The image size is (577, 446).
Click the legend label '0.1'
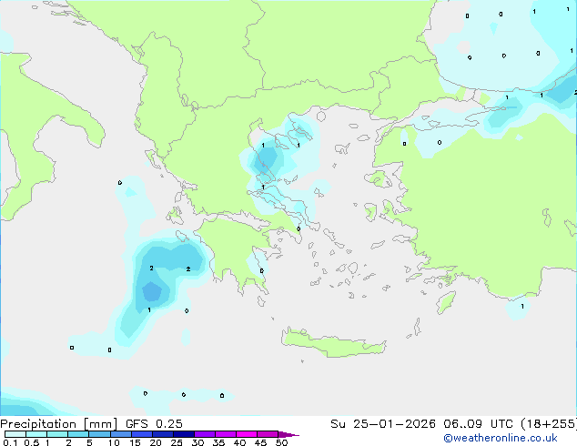tap(10, 442)
